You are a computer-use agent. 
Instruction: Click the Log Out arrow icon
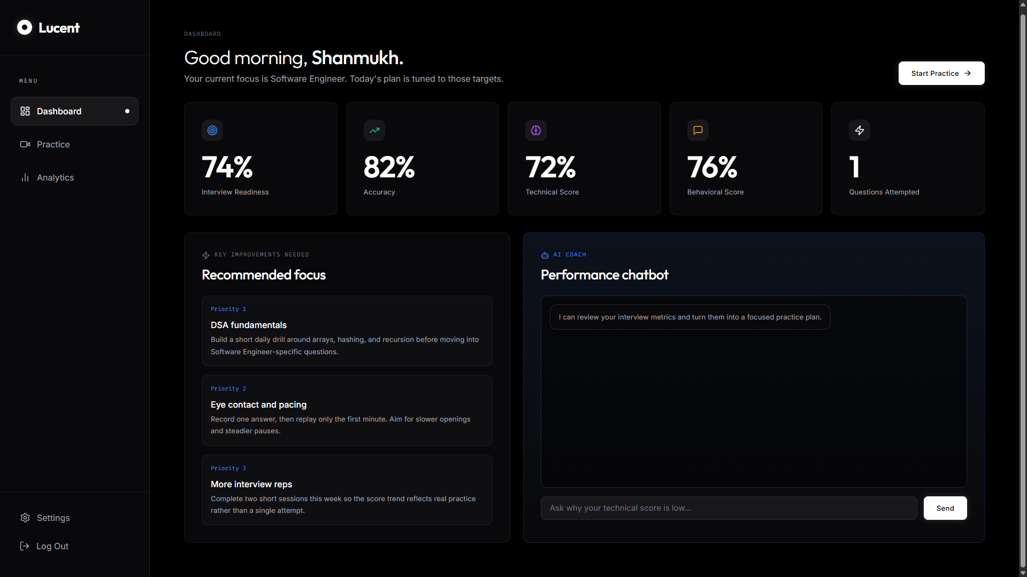pos(25,546)
